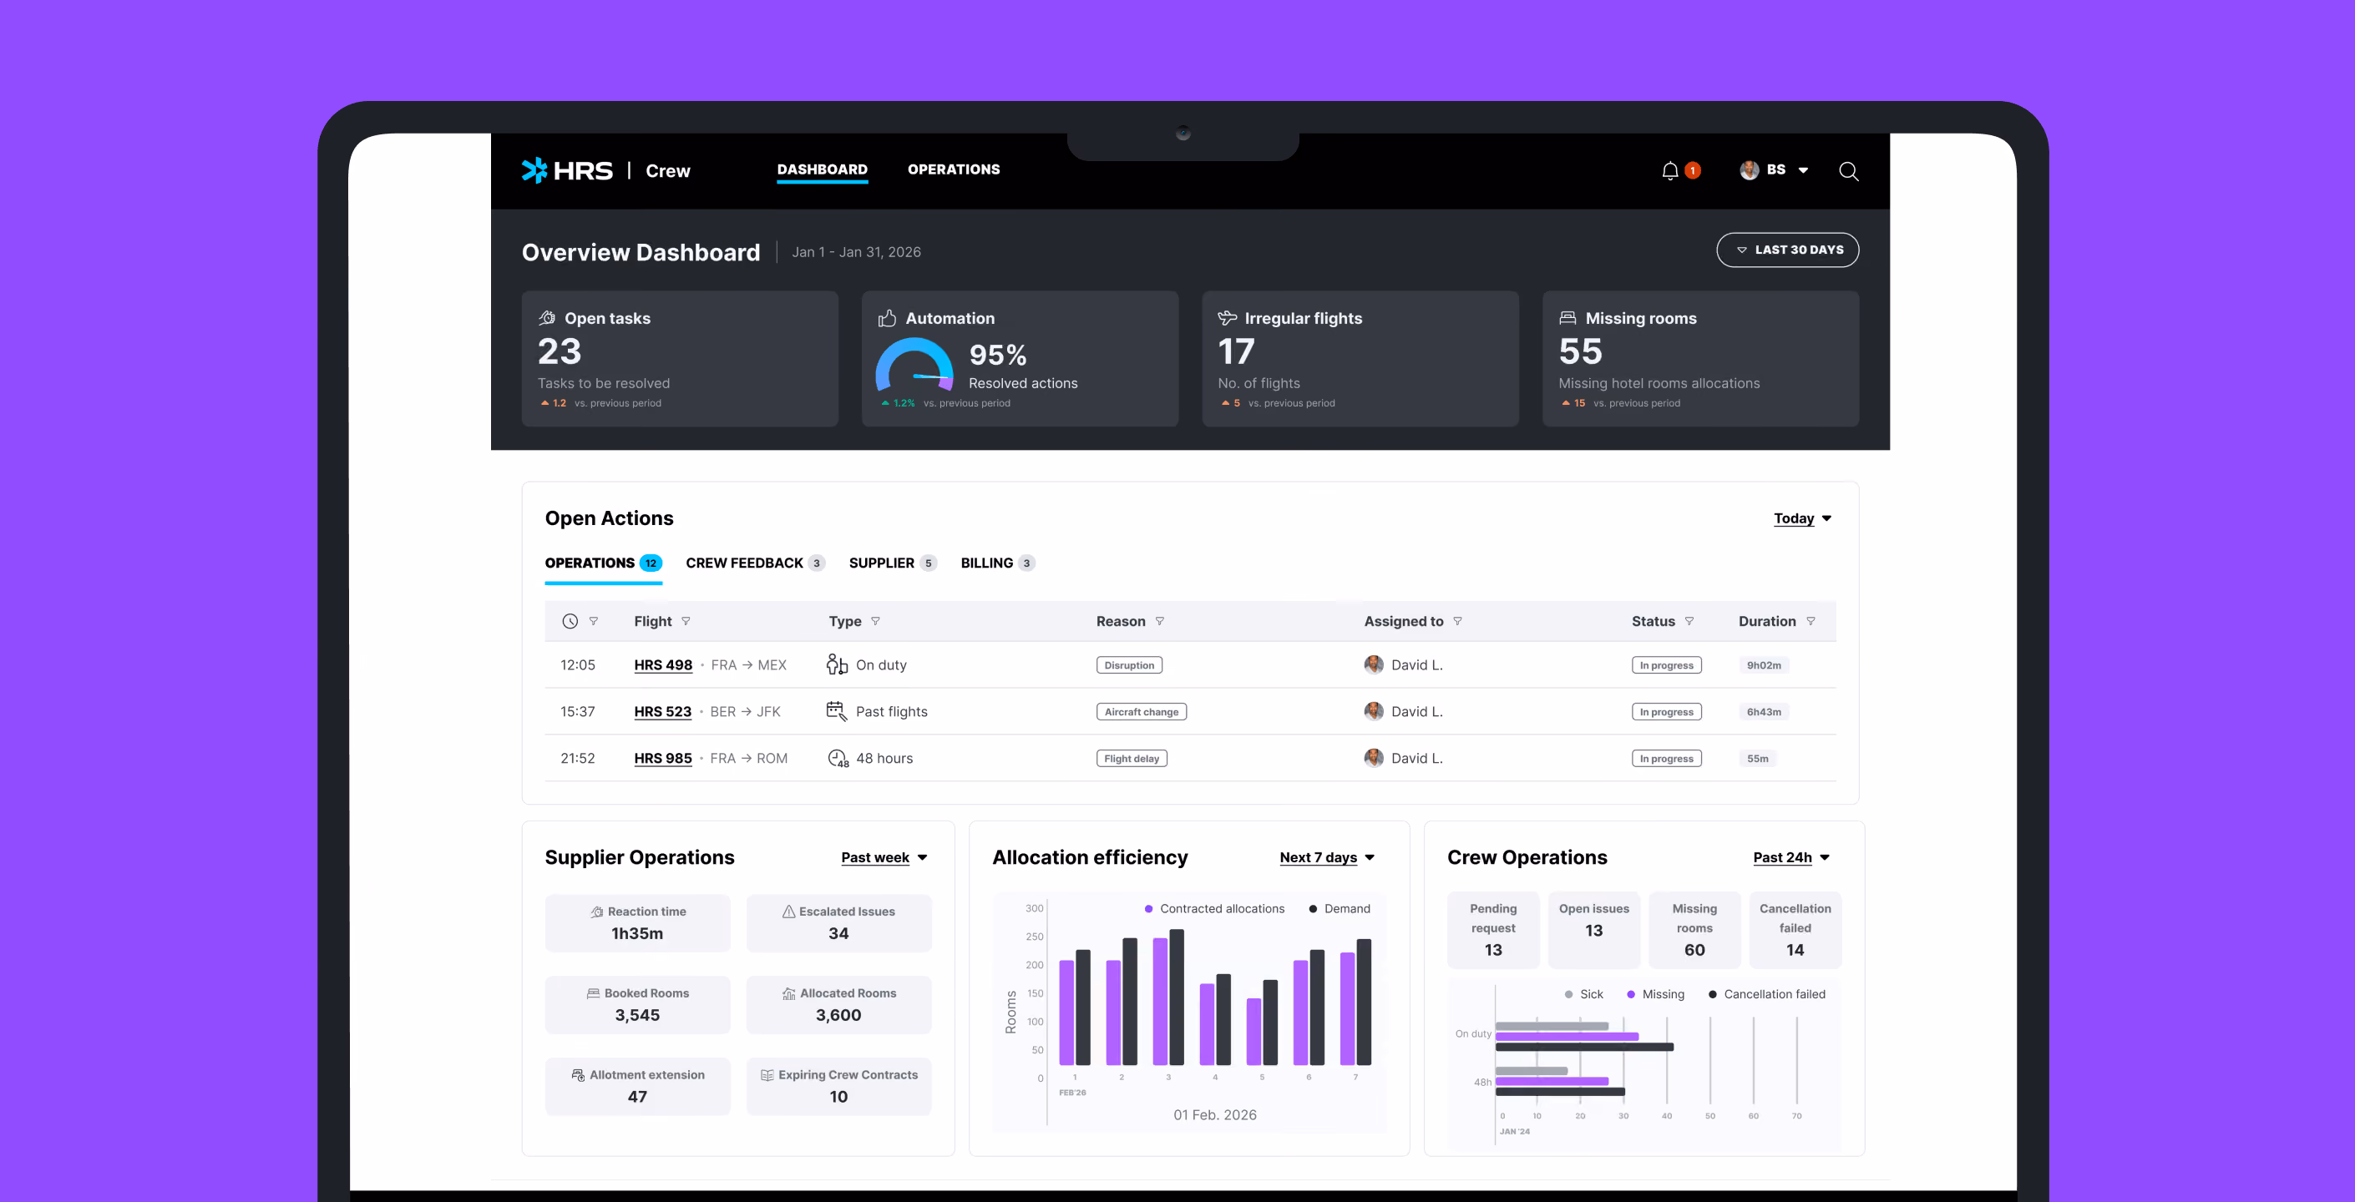2355x1202 pixels.
Task: Open flight HRS 985 link
Action: point(663,758)
